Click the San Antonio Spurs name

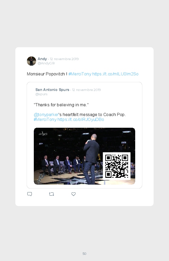pyautogui.click(x=52, y=90)
